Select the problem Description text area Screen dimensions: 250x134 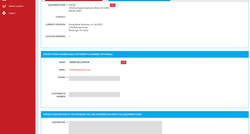tap(115, 127)
